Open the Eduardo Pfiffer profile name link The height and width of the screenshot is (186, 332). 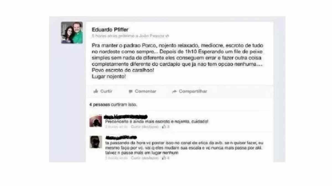[x=110, y=30]
